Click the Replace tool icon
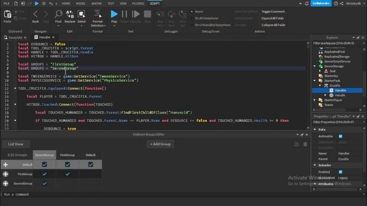The image size is (367, 206). point(70,14)
